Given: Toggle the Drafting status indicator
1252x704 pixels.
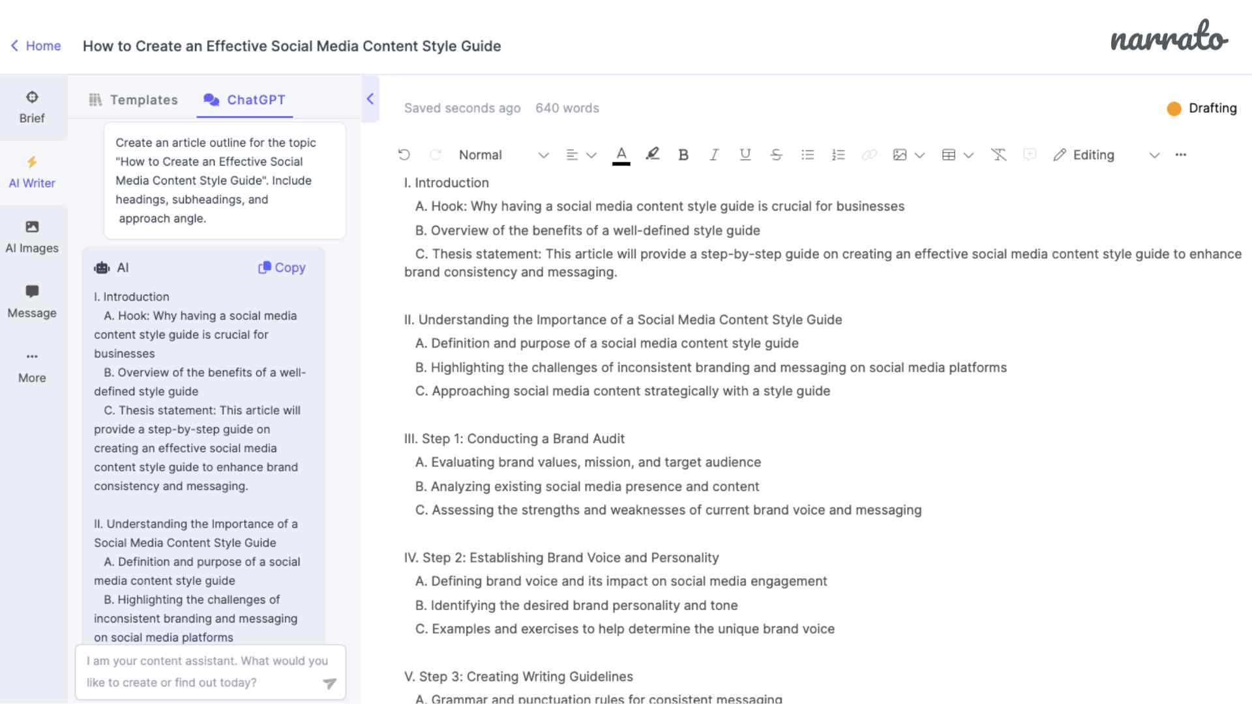Looking at the screenshot, I should [x=1202, y=108].
